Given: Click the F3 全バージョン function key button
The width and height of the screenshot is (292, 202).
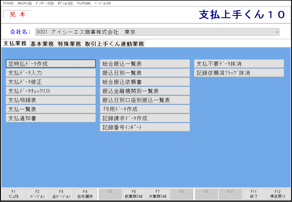Looking at the screenshot, I should [x=62, y=194].
